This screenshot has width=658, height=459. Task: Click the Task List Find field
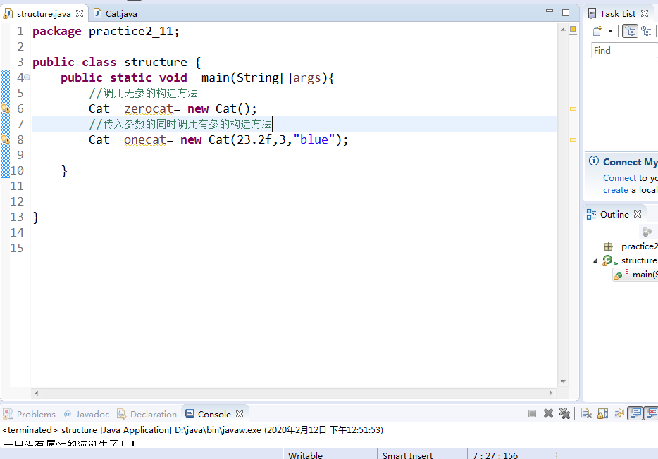[624, 50]
